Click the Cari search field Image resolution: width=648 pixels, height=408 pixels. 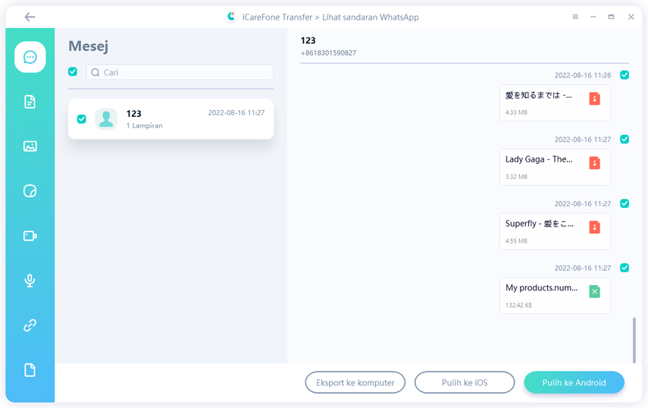(x=182, y=73)
